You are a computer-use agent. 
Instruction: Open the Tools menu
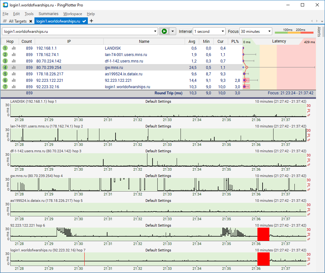pos(29,14)
